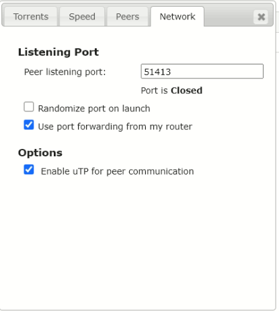This screenshot has width=279, height=312.
Task: Click the 'Options' section heading
Action: (40, 153)
